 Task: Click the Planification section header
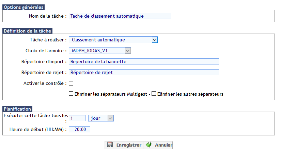click(17, 109)
